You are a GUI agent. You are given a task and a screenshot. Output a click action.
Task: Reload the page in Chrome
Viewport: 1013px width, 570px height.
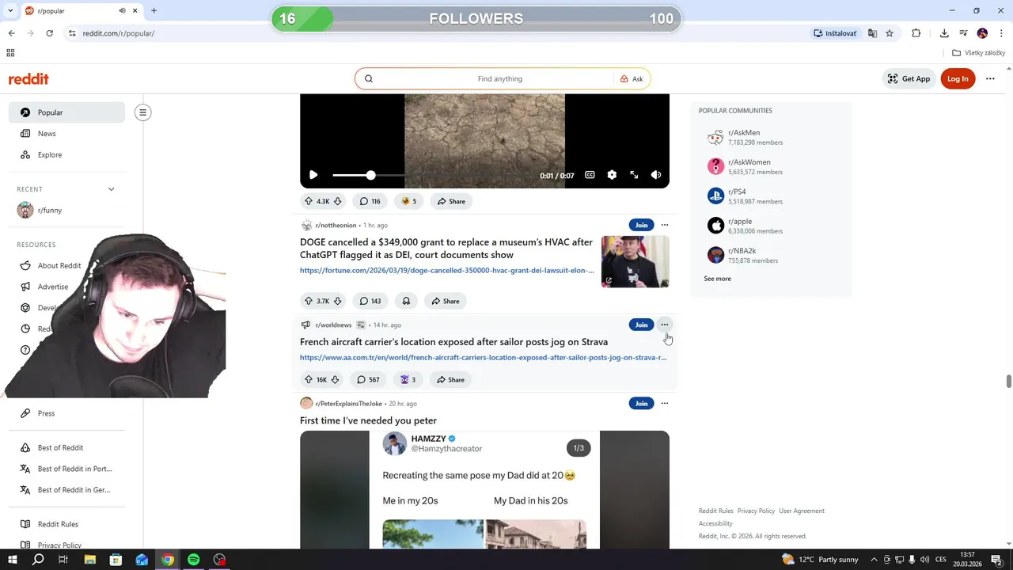pyautogui.click(x=49, y=33)
